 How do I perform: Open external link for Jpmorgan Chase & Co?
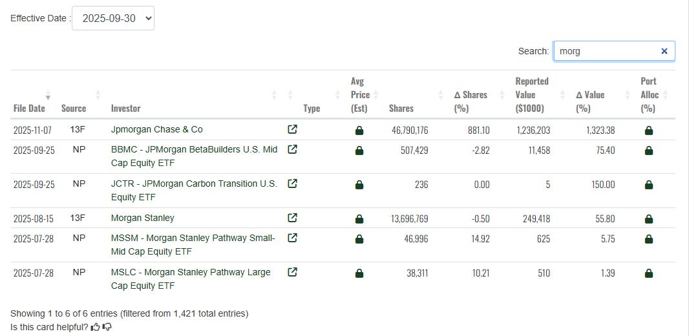292,130
